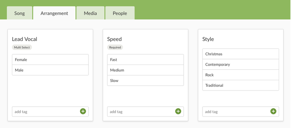
Task: Click the Contemporary style tag
Action: click(241, 65)
